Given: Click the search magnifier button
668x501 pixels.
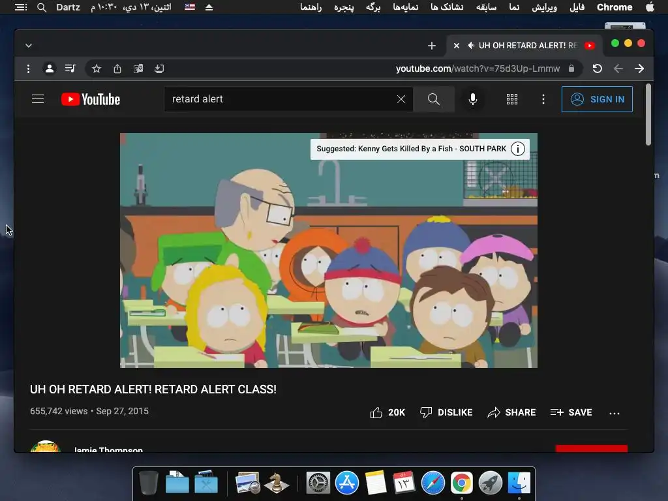Looking at the screenshot, I should tap(434, 99).
